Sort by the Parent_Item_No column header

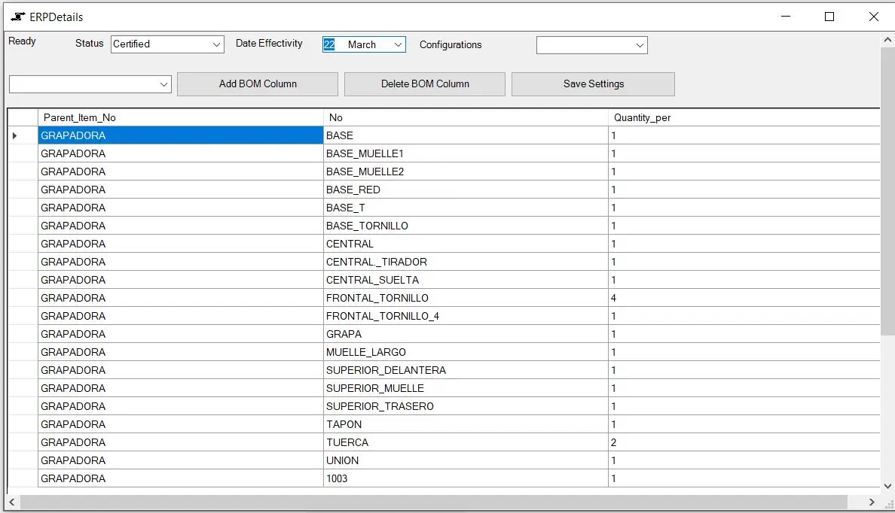point(181,117)
